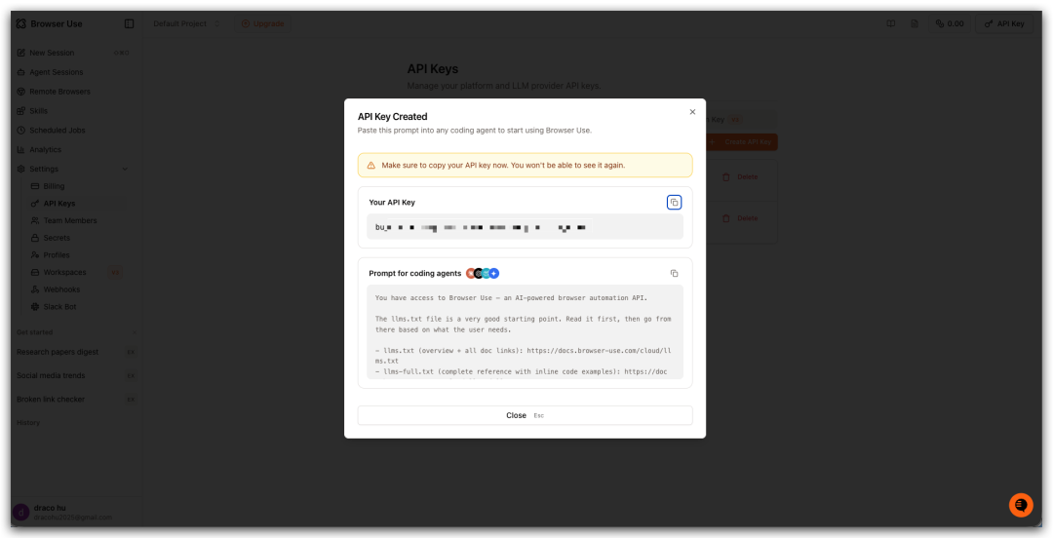Click the blurred API key text field
Screen dimensions: 1053x538
(x=525, y=227)
